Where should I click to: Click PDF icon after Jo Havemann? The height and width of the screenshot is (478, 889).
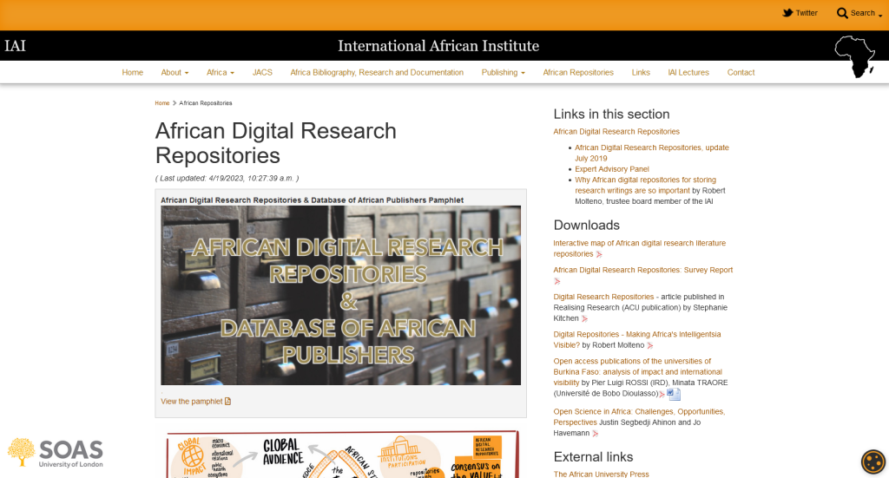[x=595, y=434]
